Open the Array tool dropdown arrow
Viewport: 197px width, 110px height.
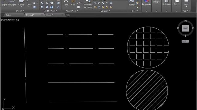pos(54,7)
